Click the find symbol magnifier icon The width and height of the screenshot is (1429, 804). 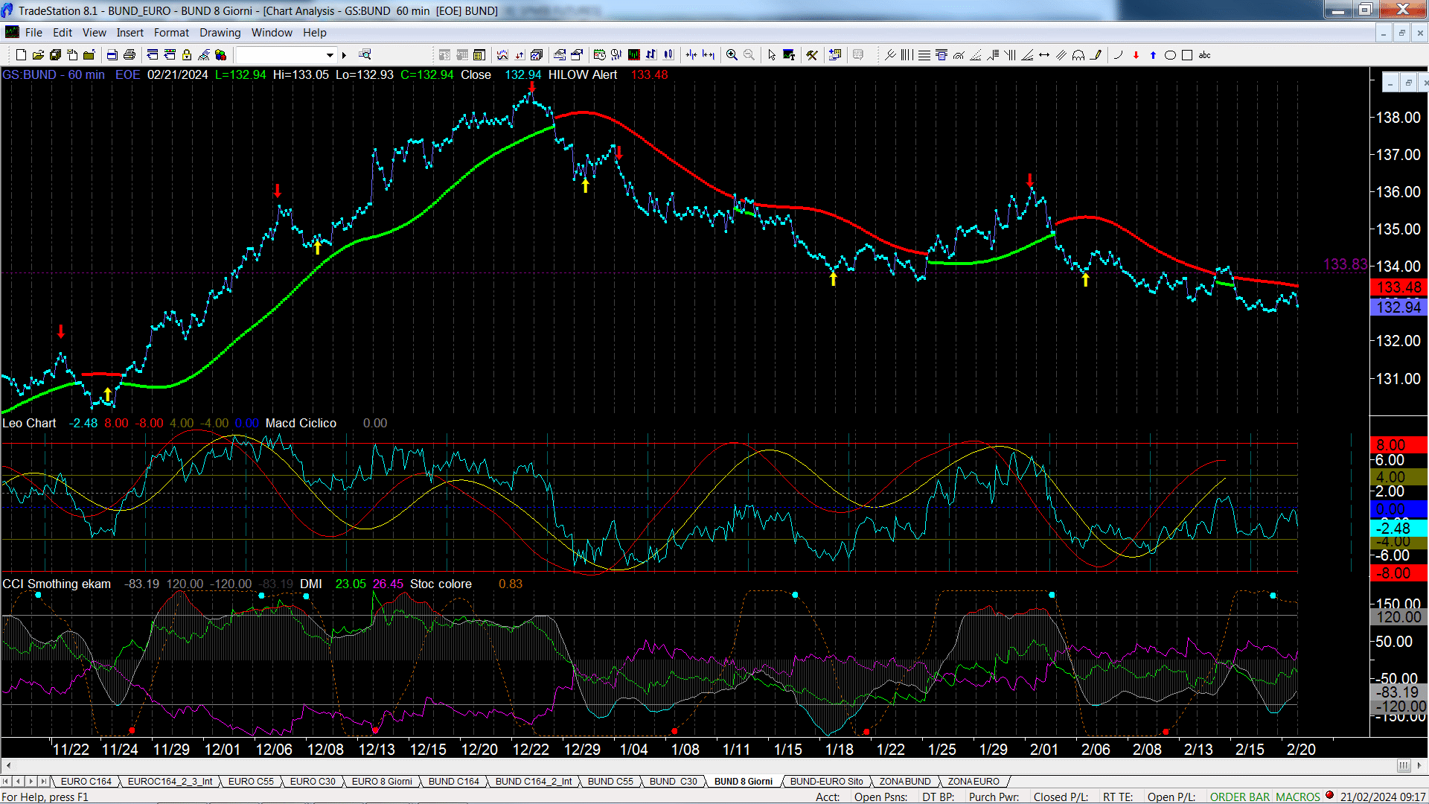pos(365,55)
